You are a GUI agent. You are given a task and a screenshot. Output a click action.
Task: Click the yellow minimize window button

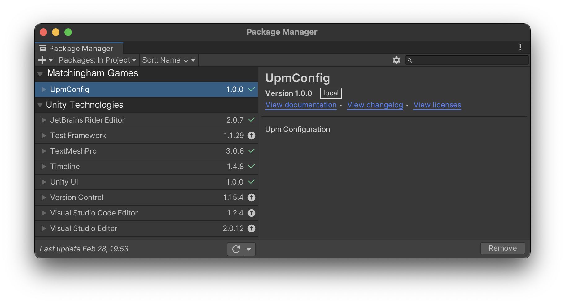coord(56,32)
